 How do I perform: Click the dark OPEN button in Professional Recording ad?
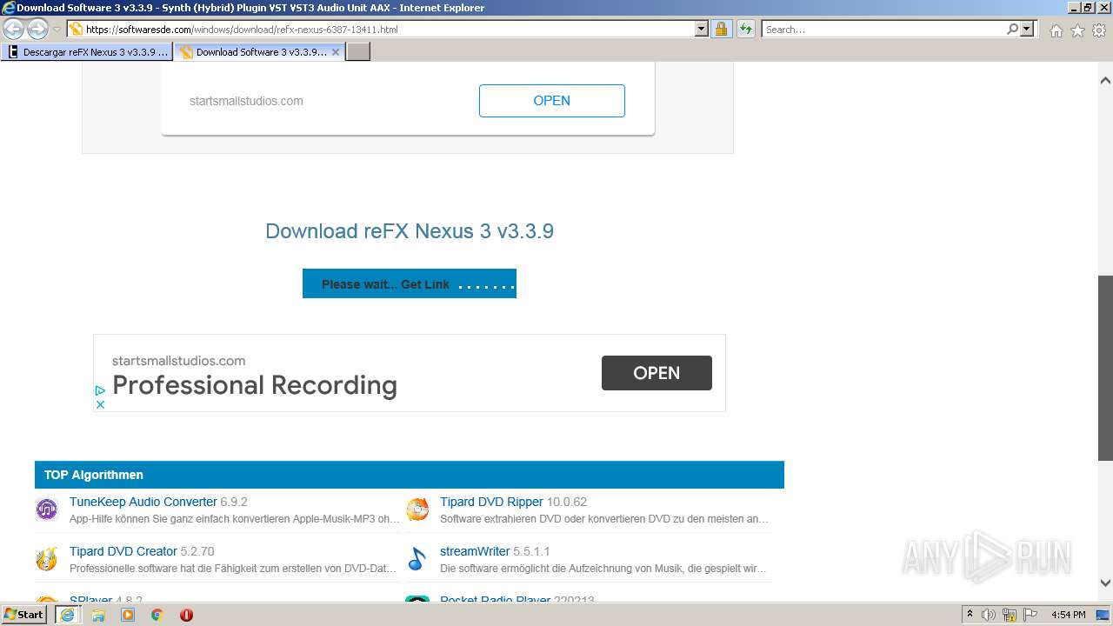[656, 373]
